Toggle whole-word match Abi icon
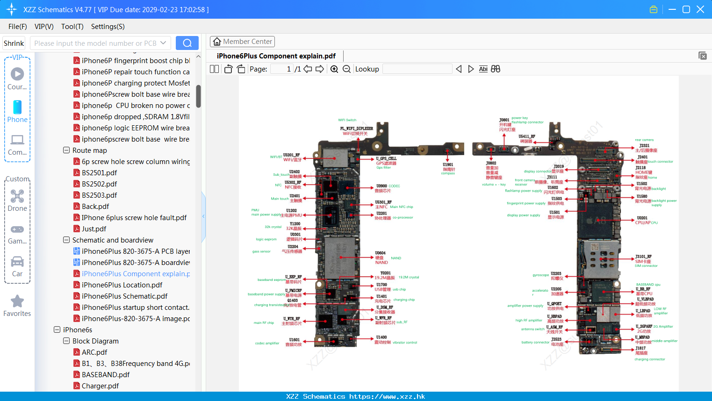The image size is (712, 401). coord(483,69)
